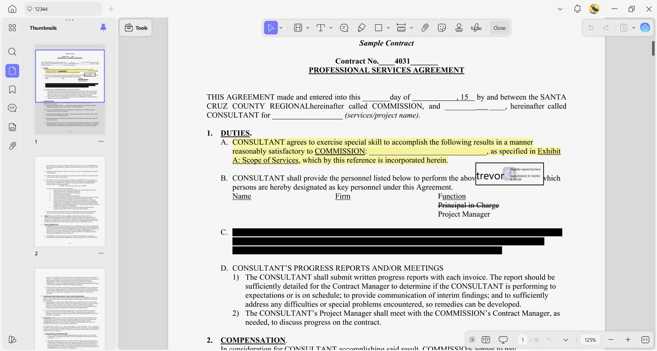Select page 1 thumbnail

(x=70, y=89)
